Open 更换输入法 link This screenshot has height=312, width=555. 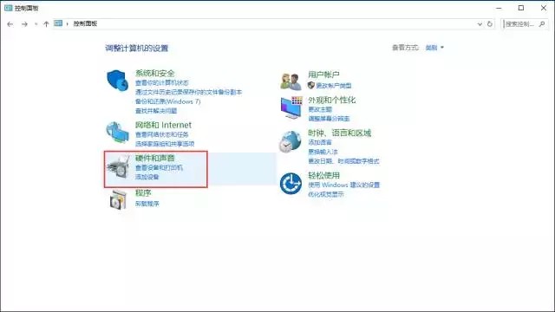pos(323,152)
